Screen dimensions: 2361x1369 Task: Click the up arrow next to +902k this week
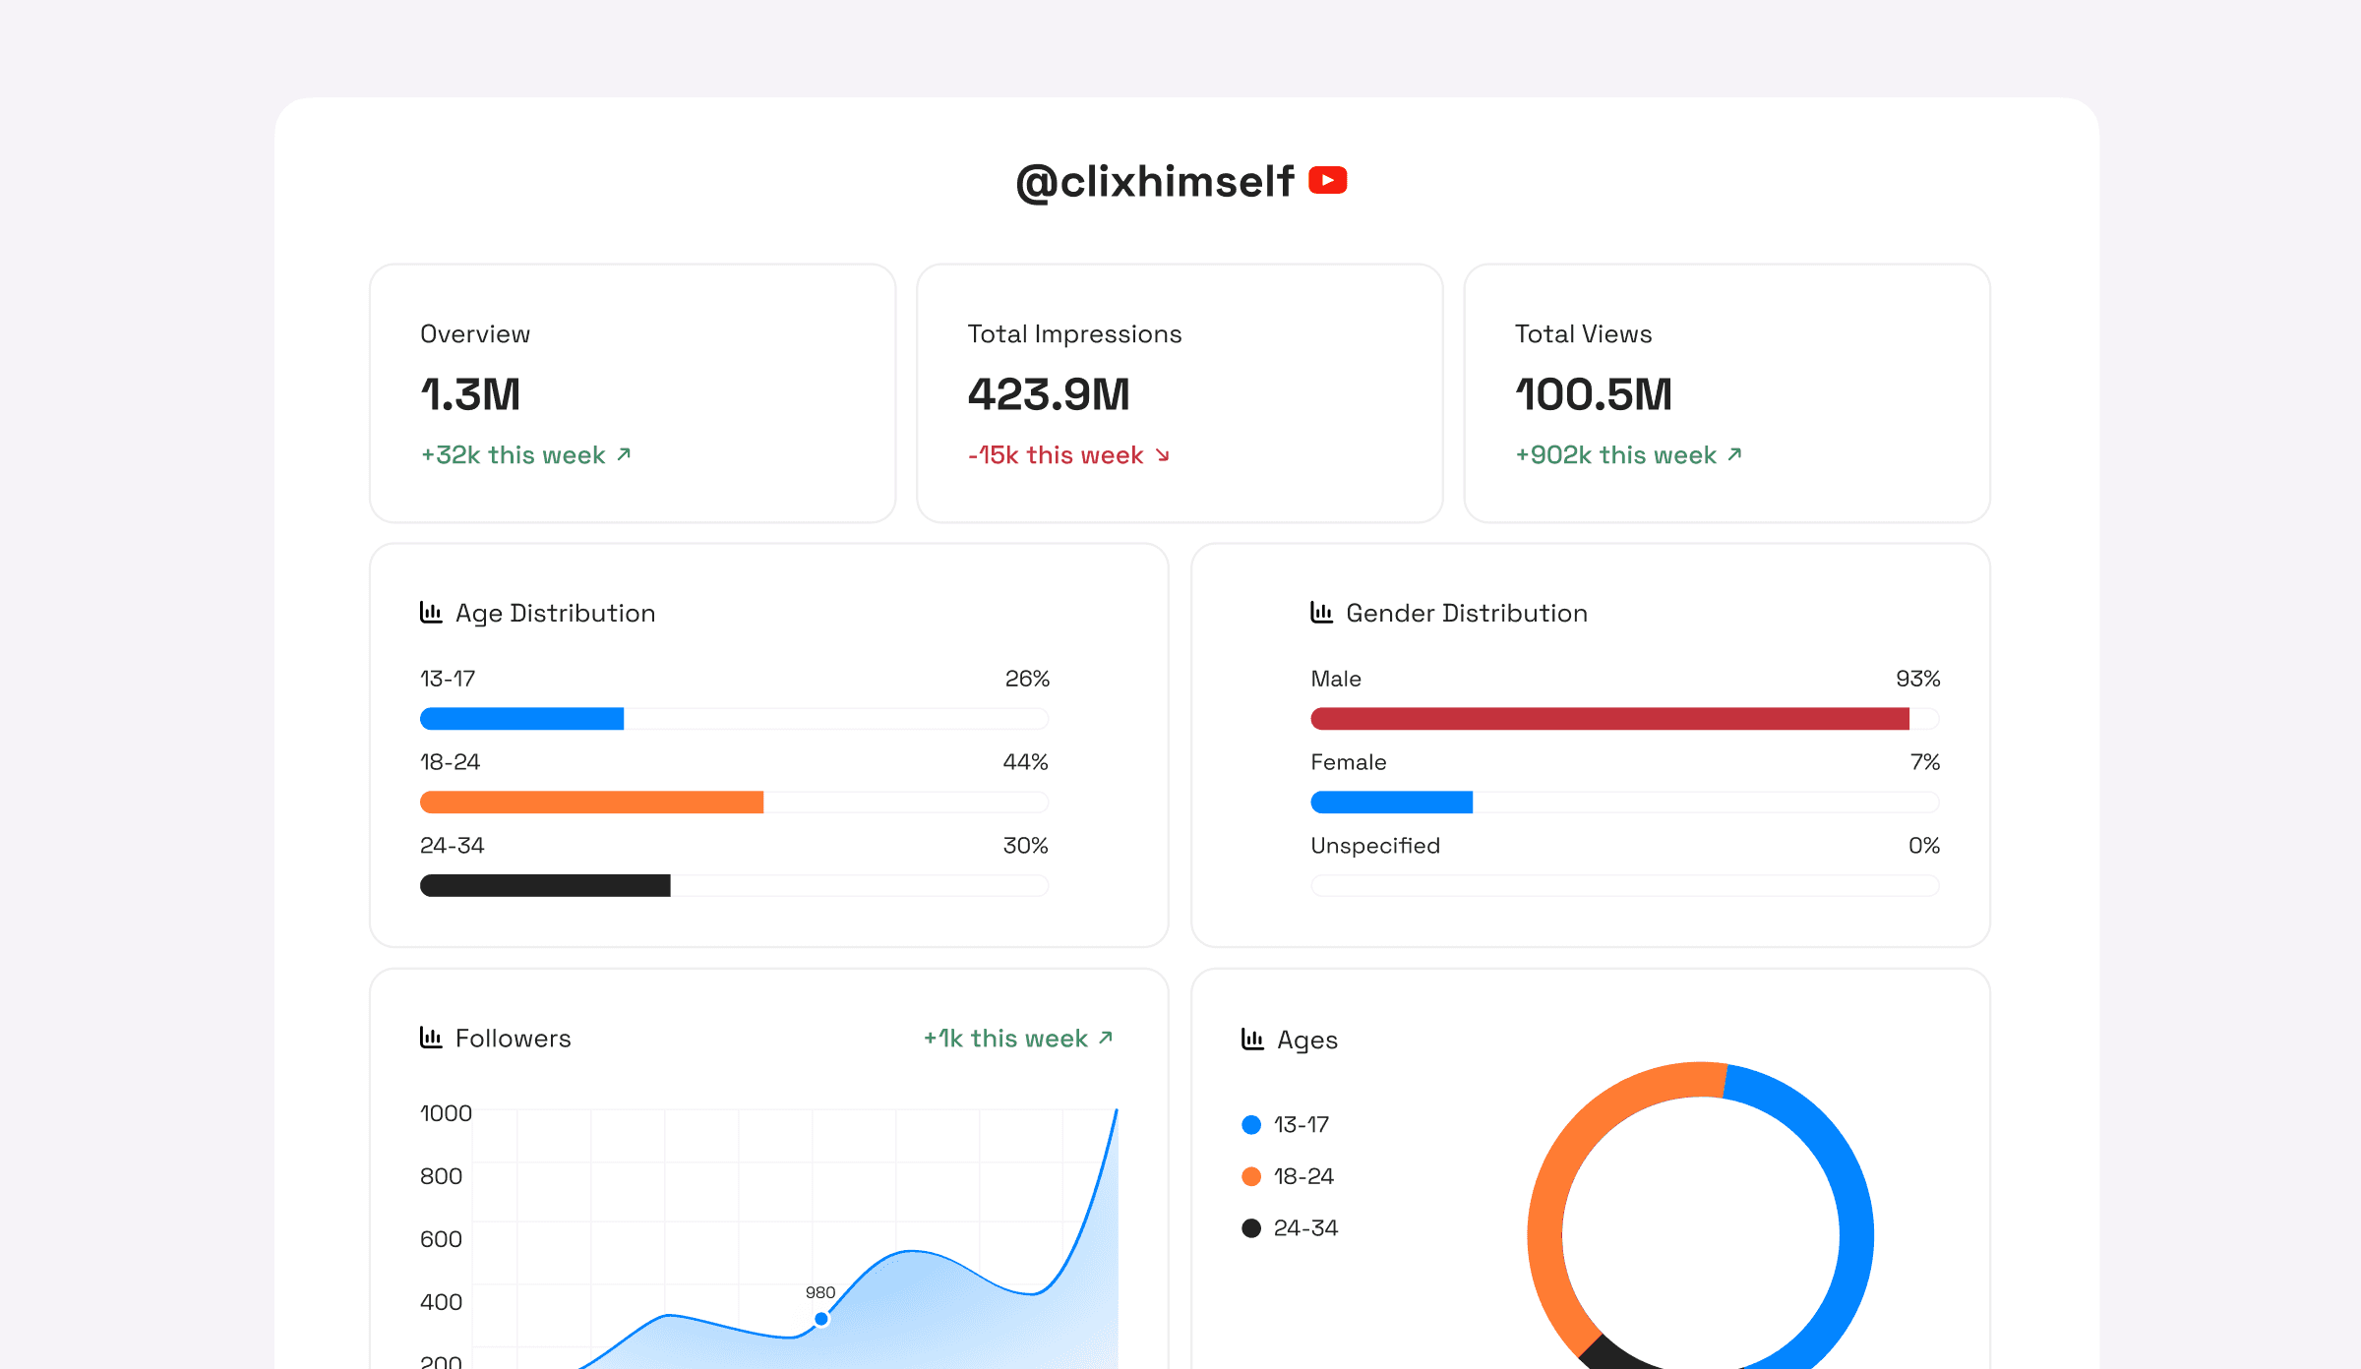(x=1734, y=454)
